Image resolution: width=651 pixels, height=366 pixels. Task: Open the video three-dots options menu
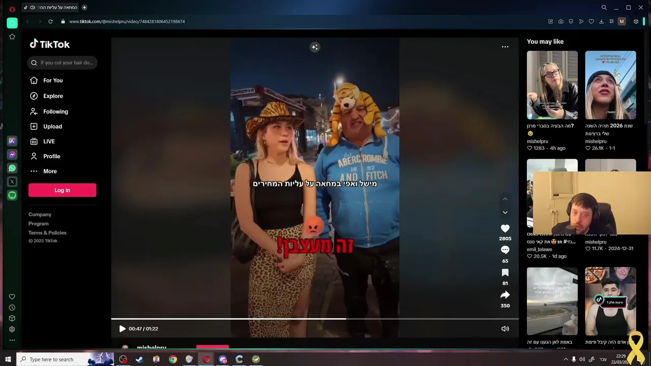click(505, 47)
